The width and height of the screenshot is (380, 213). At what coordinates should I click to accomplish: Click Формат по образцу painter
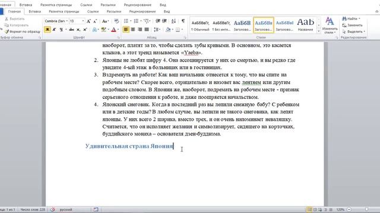[23, 31]
